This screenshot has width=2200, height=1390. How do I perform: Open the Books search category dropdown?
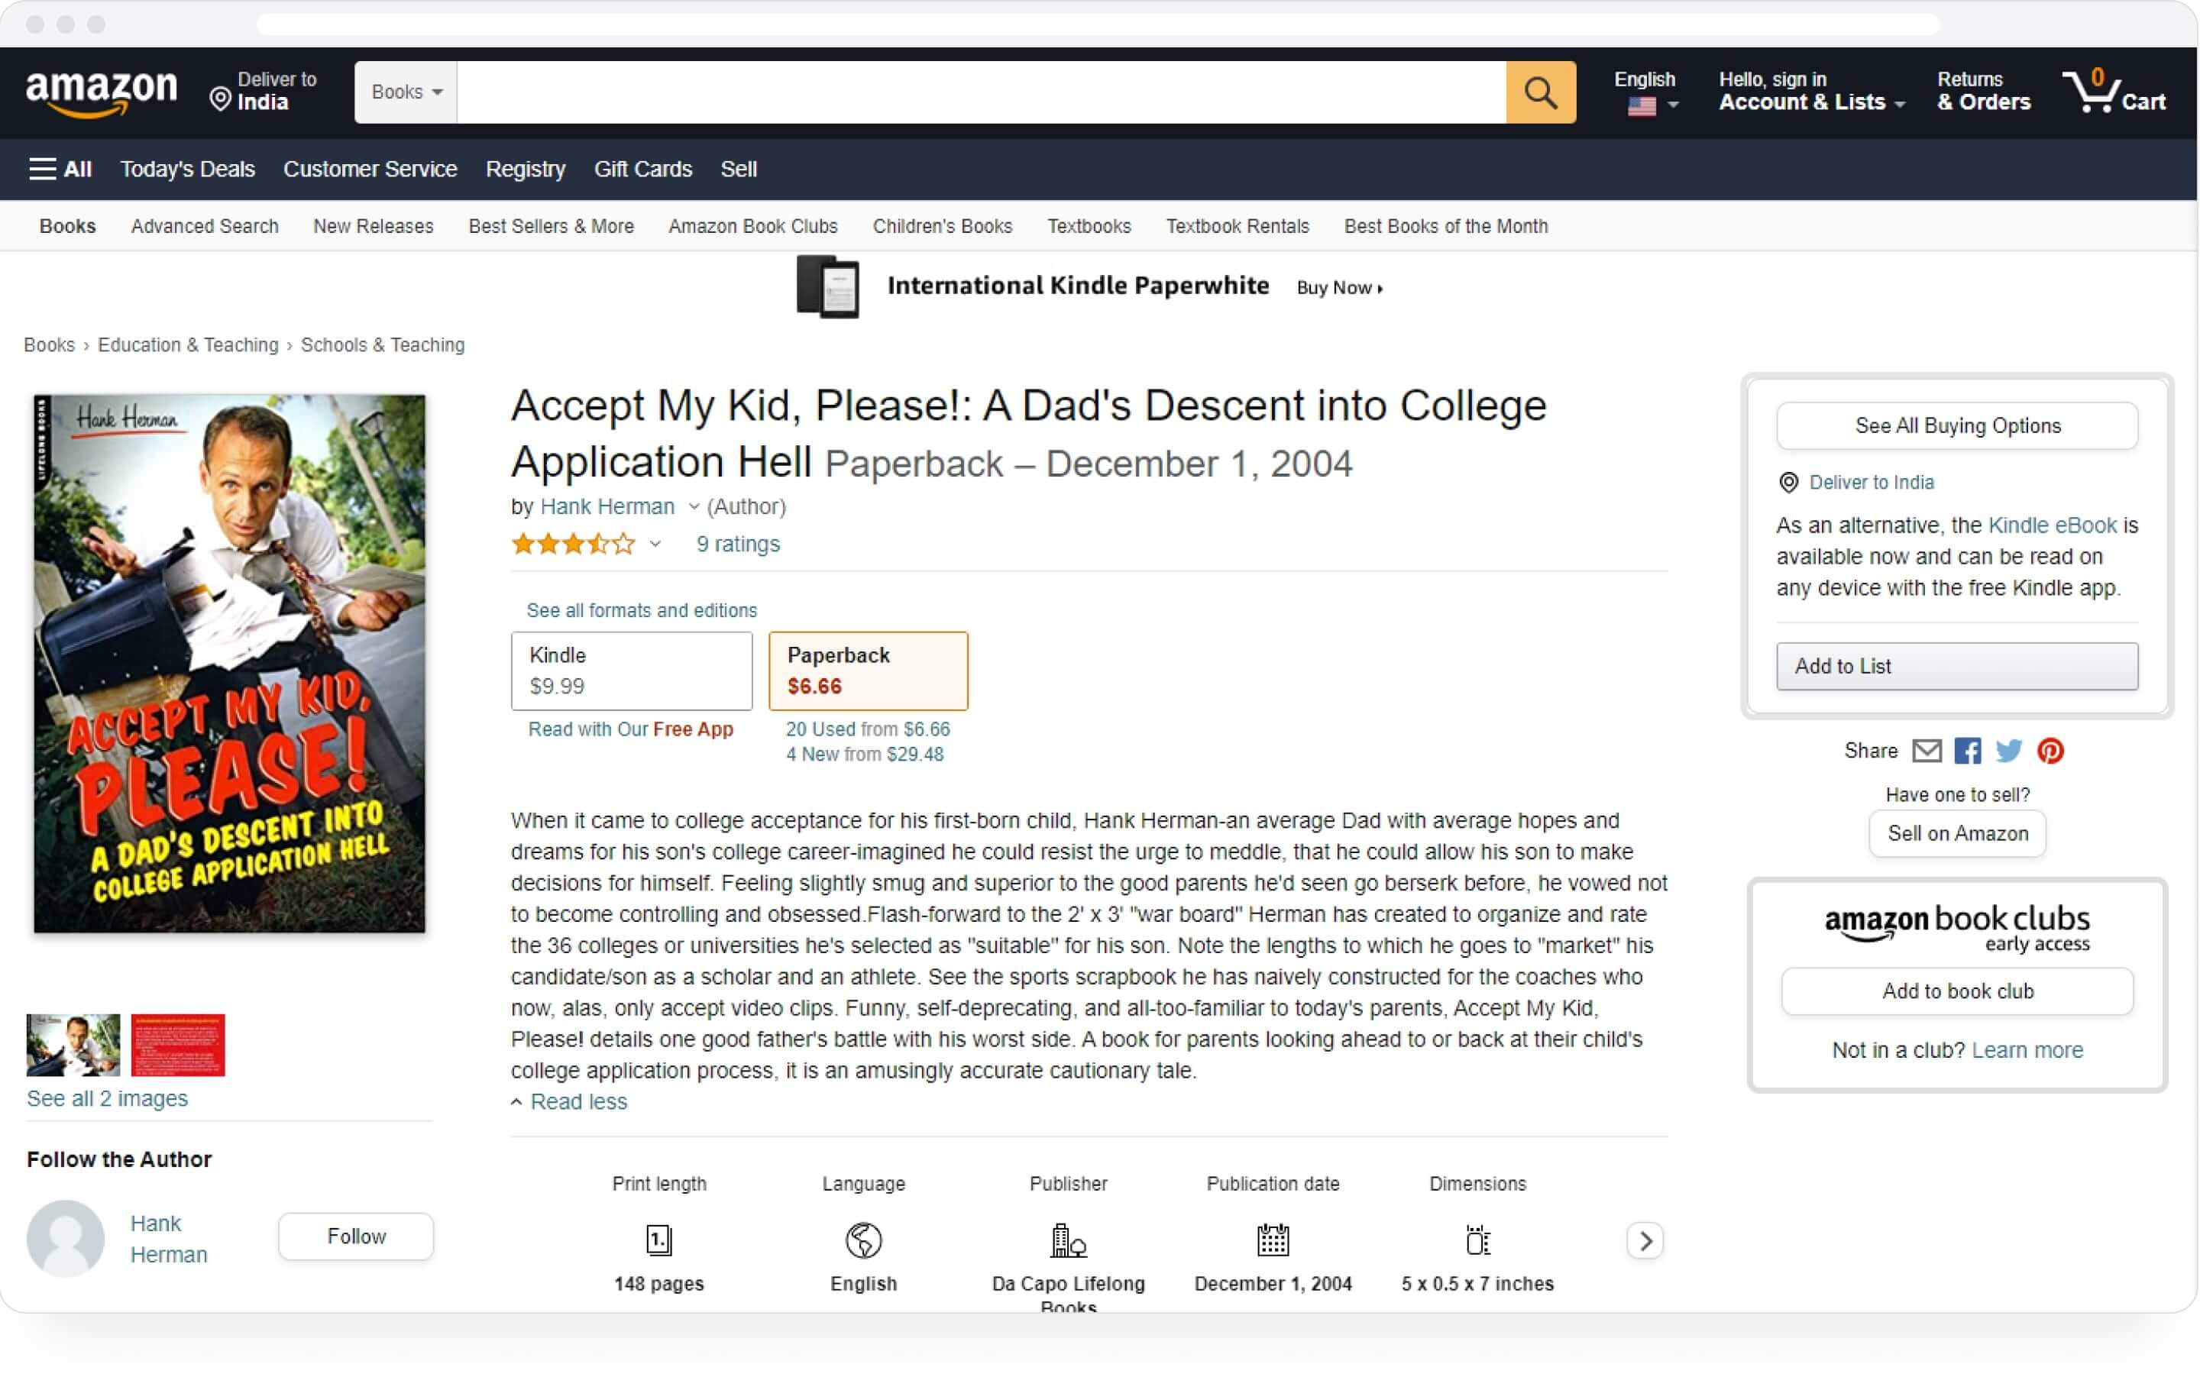pos(406,92)
